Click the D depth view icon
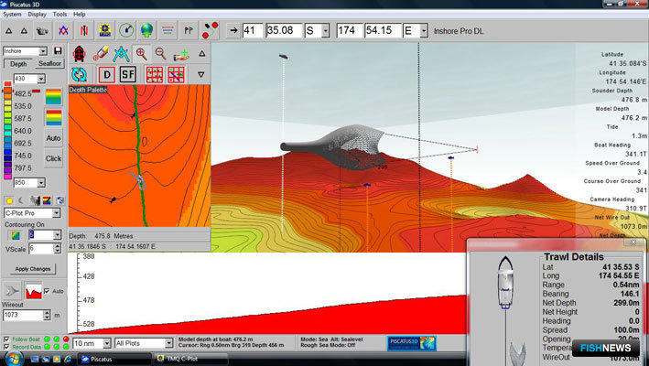 coord(107,75)
